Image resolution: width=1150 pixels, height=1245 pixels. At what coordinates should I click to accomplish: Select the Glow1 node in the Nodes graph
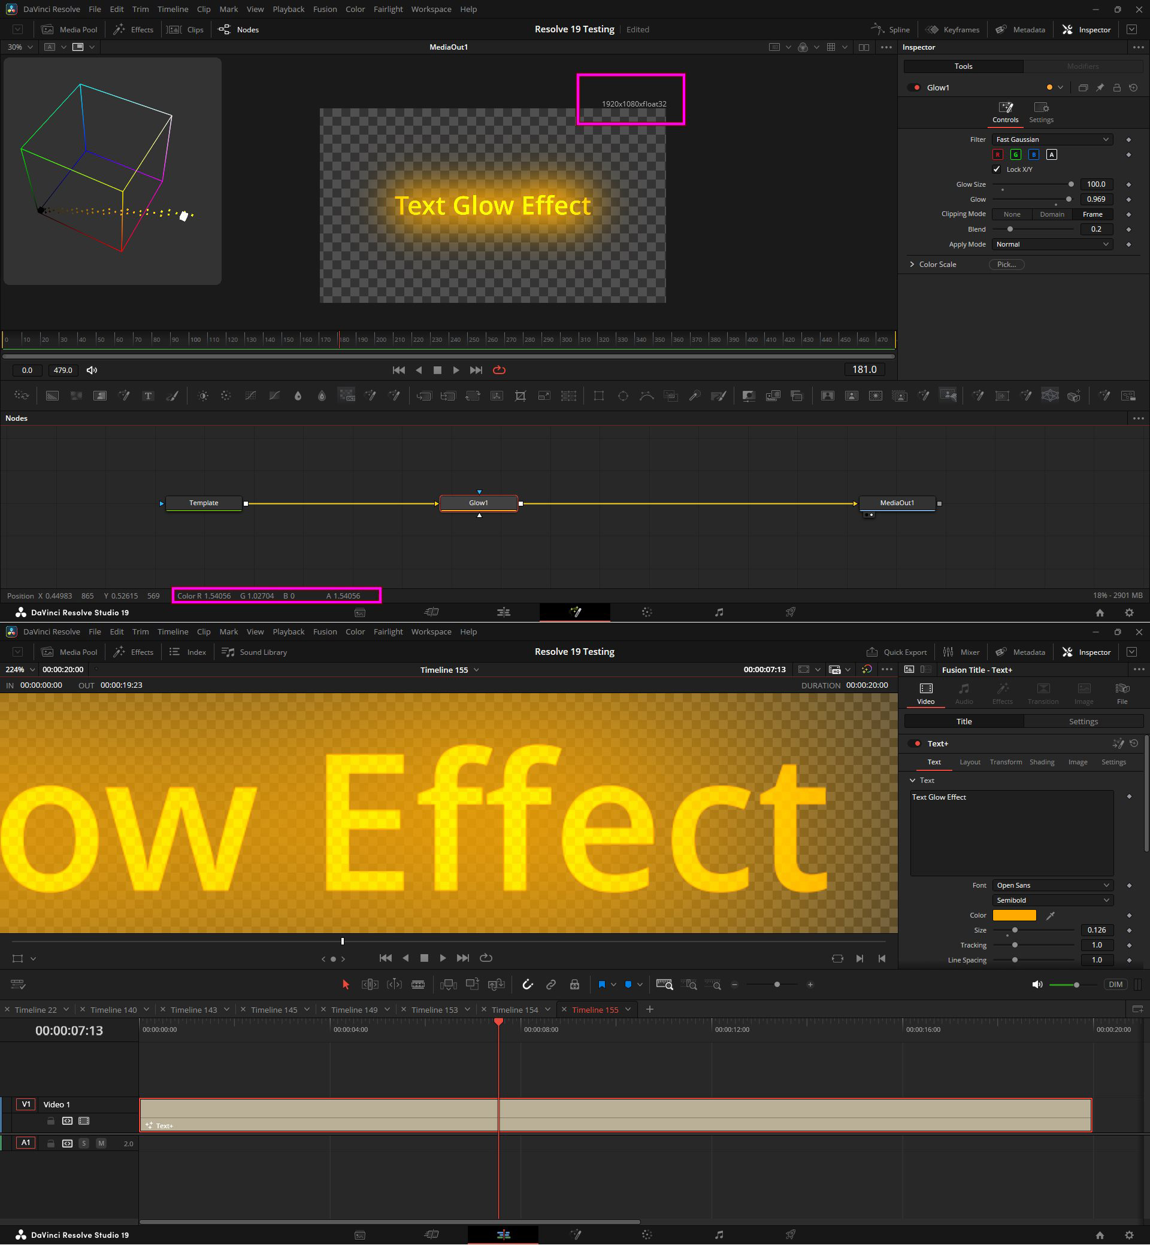click(x=479, y=503)
